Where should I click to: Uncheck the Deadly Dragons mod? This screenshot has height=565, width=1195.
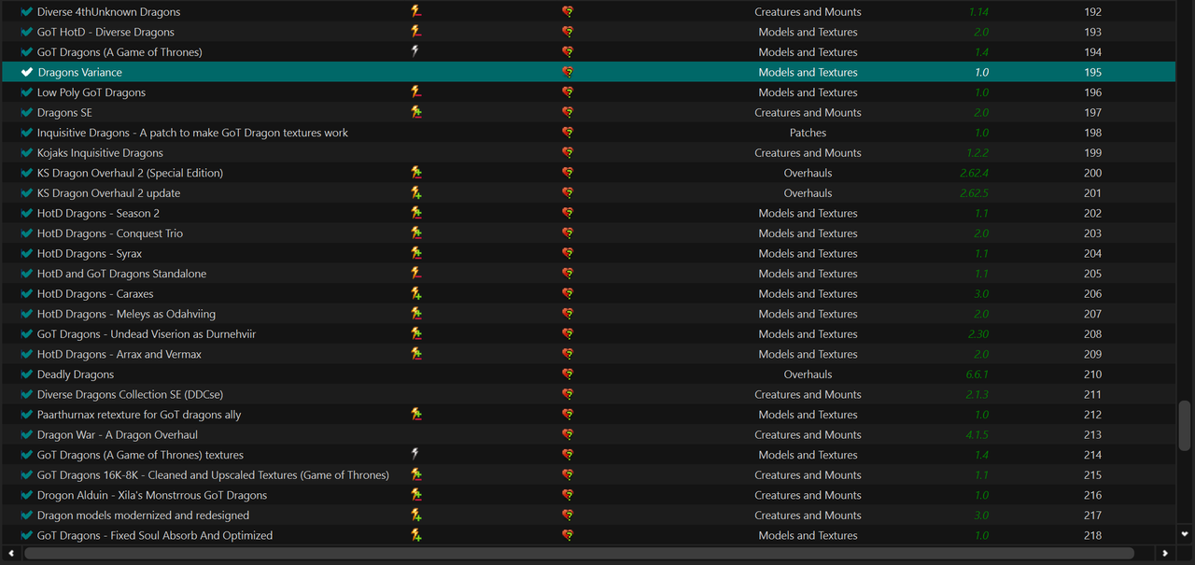pyautogui.click(x=27, y=374)
